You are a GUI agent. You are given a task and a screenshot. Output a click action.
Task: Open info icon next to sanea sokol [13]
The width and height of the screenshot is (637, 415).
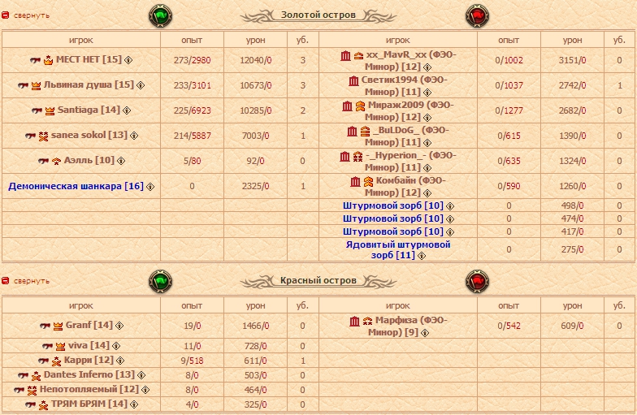pyautogui.click(x=134, y=136)
